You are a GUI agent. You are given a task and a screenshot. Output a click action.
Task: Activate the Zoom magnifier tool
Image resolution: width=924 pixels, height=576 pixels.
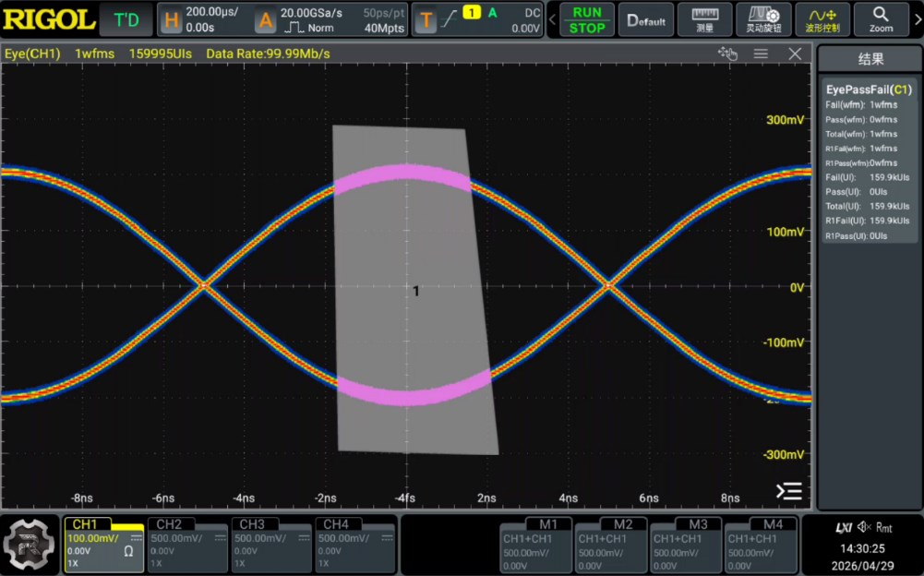click(x=881, y=19)
